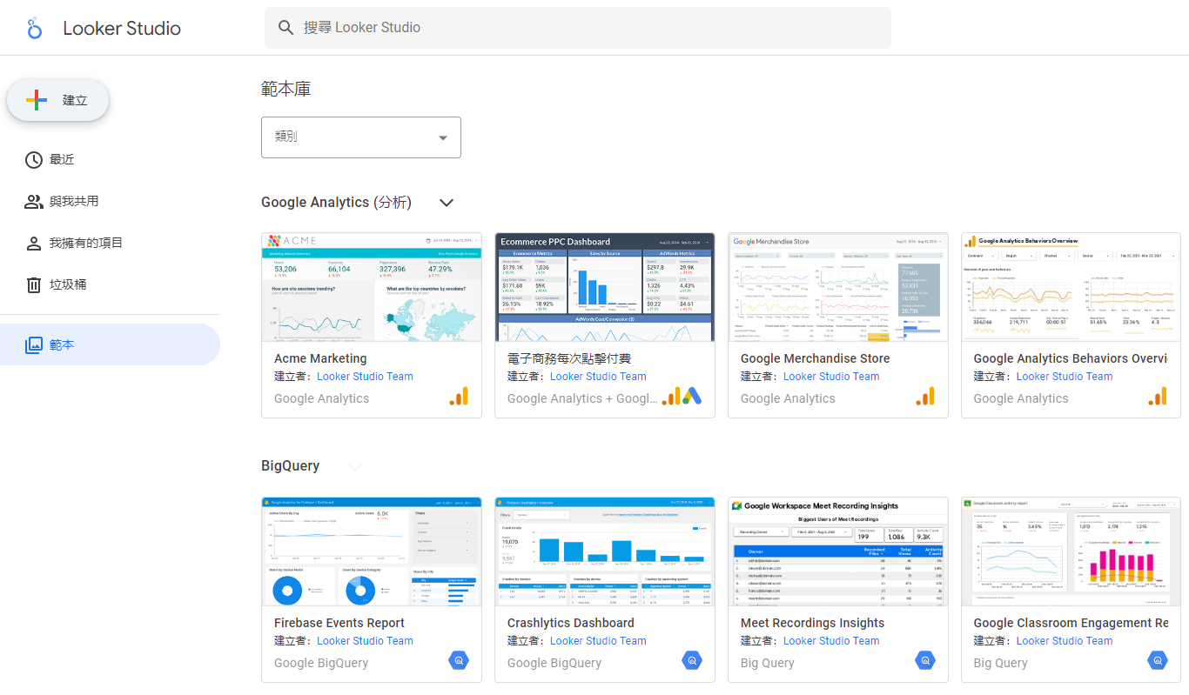The height and width of the screenshot is (695, 1189).
Task: Click the clock icon beside 最近
Action: click(x=34, y=160)
